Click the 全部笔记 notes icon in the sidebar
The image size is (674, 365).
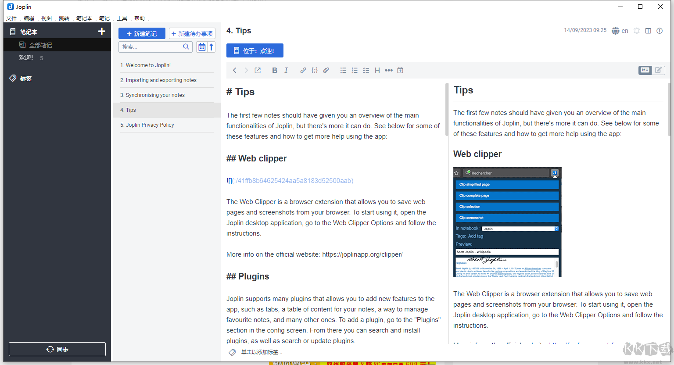[x=22, y=45]
